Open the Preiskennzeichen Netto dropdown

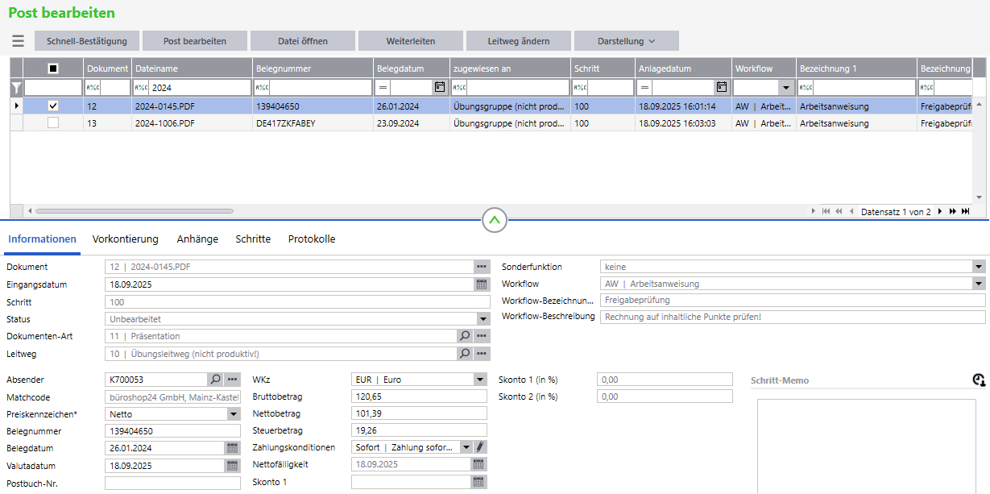click(234, 414)
